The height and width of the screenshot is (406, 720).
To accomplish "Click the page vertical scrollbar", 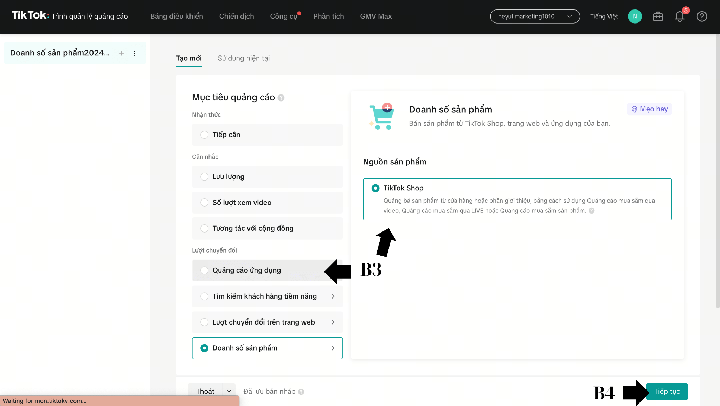I will coord(717,172).
